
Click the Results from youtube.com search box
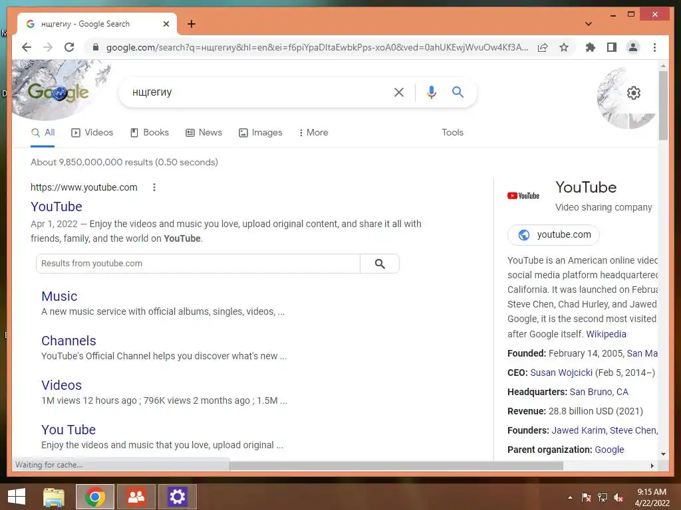(x=198, y=264)
